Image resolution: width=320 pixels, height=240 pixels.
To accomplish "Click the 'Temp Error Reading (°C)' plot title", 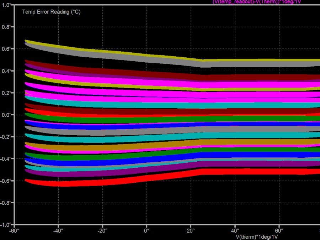I will coord(51,12).
